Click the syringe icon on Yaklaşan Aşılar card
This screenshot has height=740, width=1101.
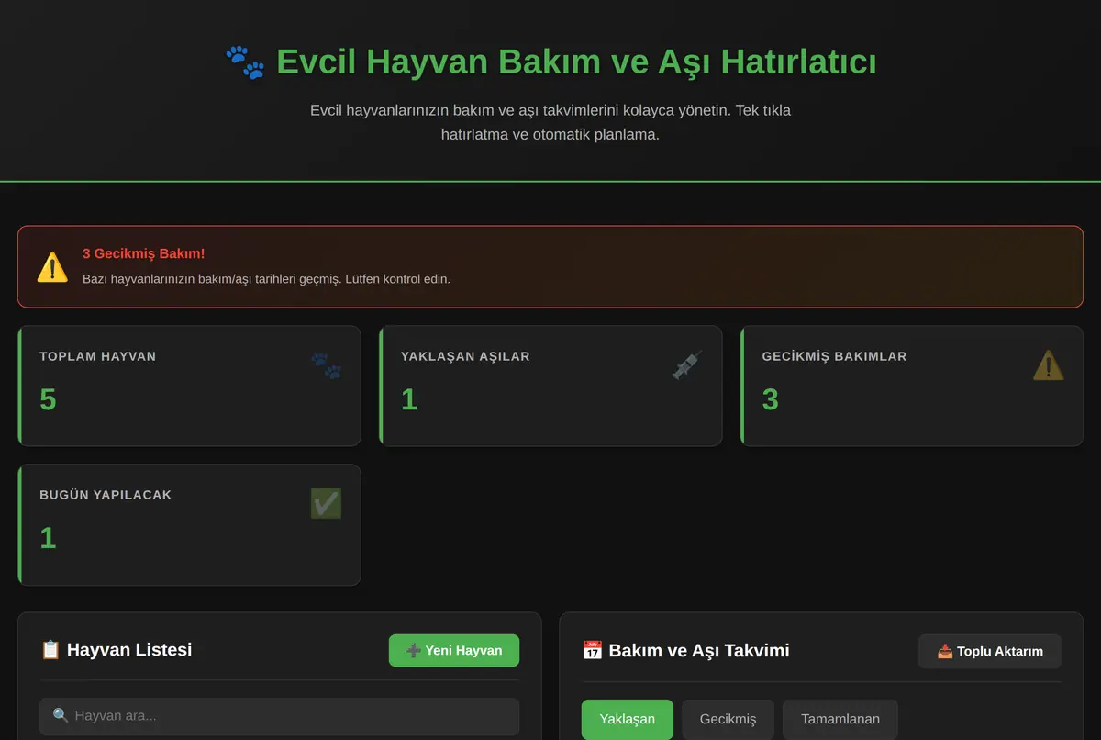click(687, 365)
